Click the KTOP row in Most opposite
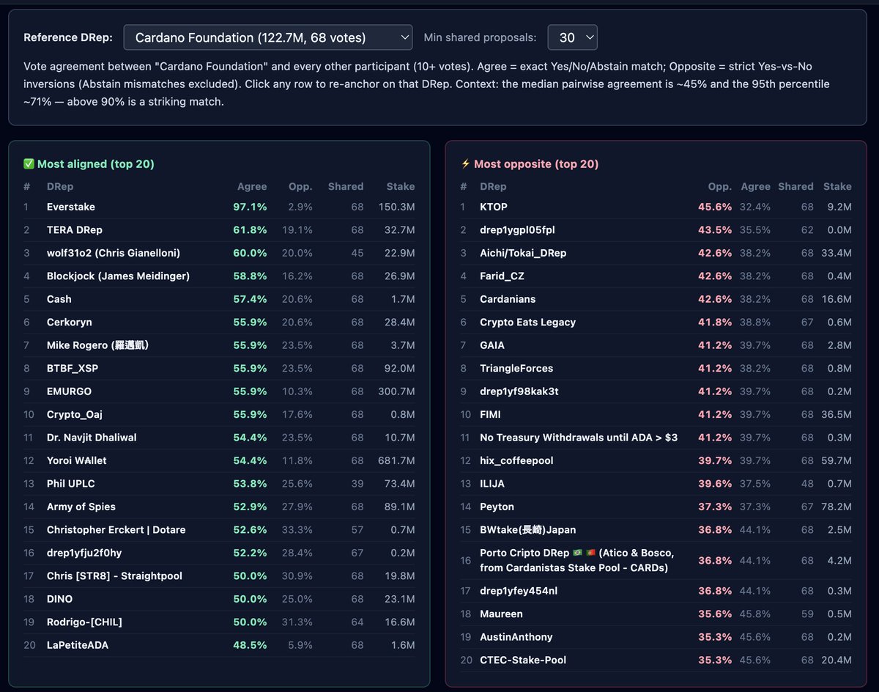This screenshot has height=692, width=879. point(656,207)
